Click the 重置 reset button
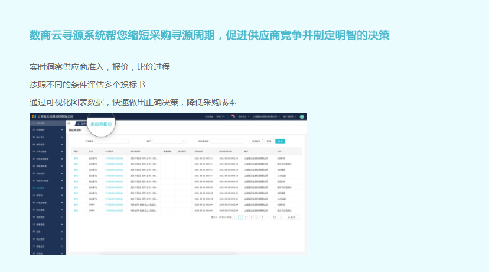Image resolution: width=489 pixels, height=273 pixels. pyautogui.click(x=269, y=141)
